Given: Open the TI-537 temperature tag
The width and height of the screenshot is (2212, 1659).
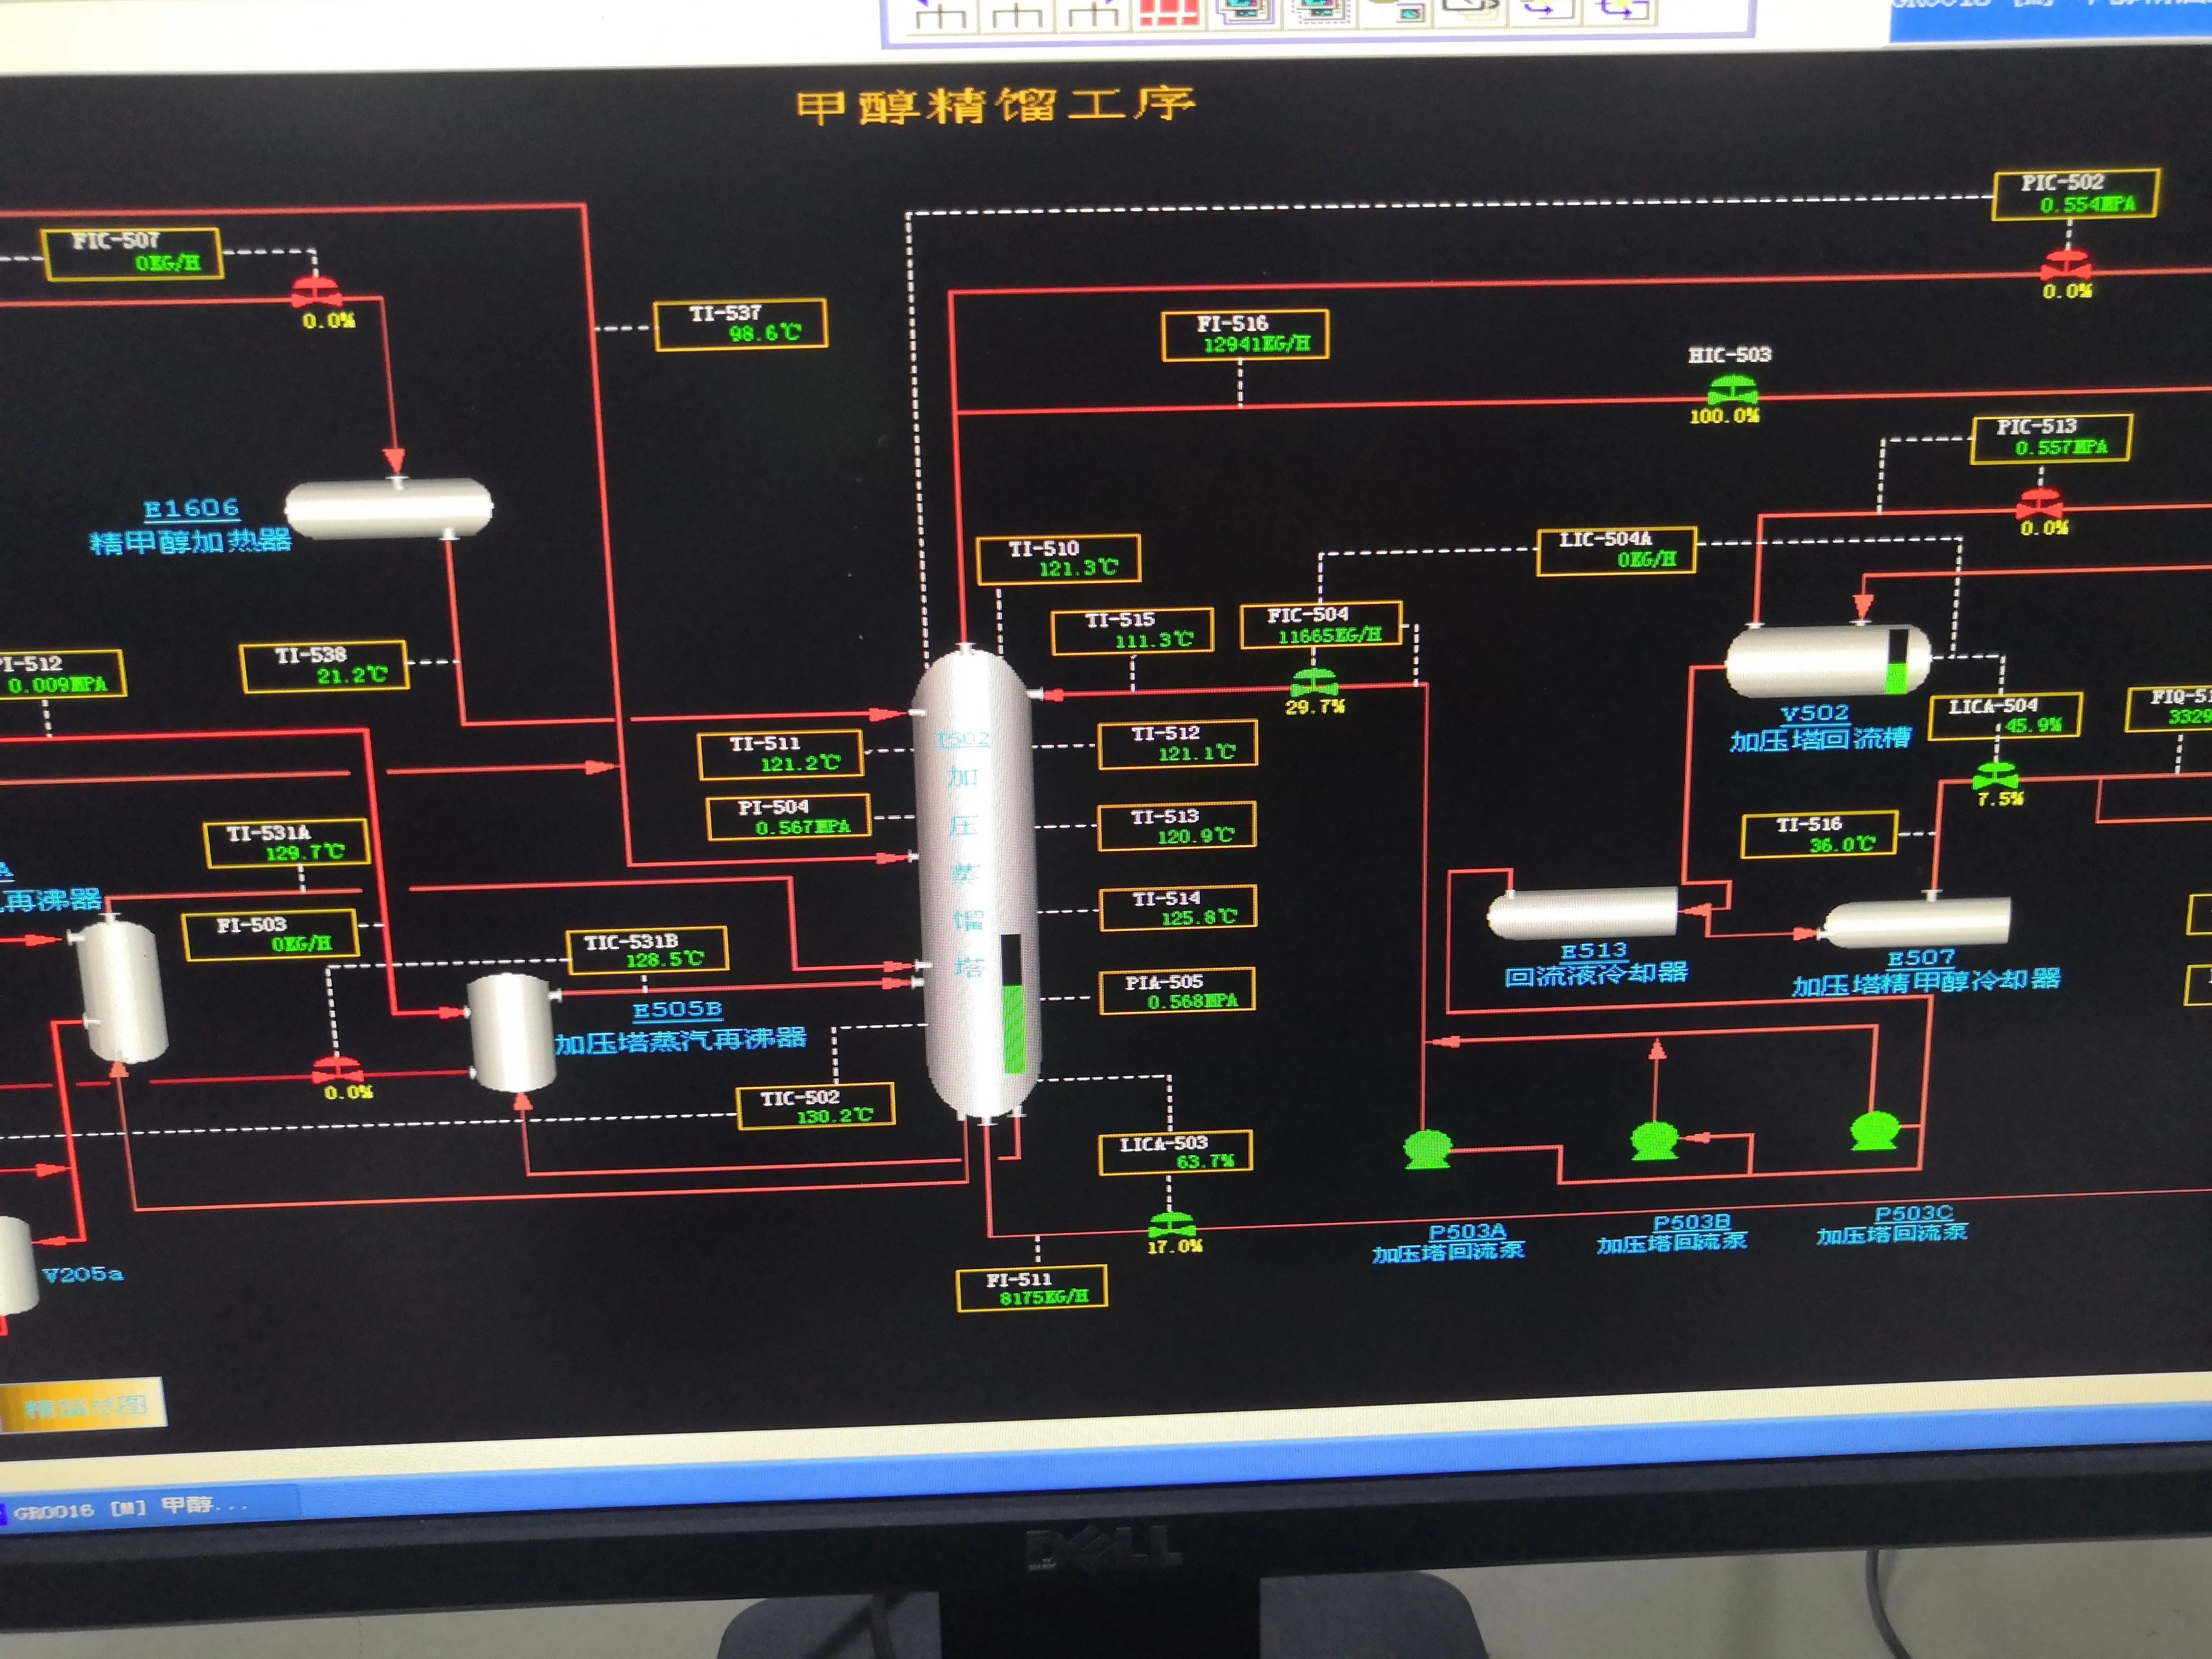Looking at the screenshot, I should click(x=741, y=324).
